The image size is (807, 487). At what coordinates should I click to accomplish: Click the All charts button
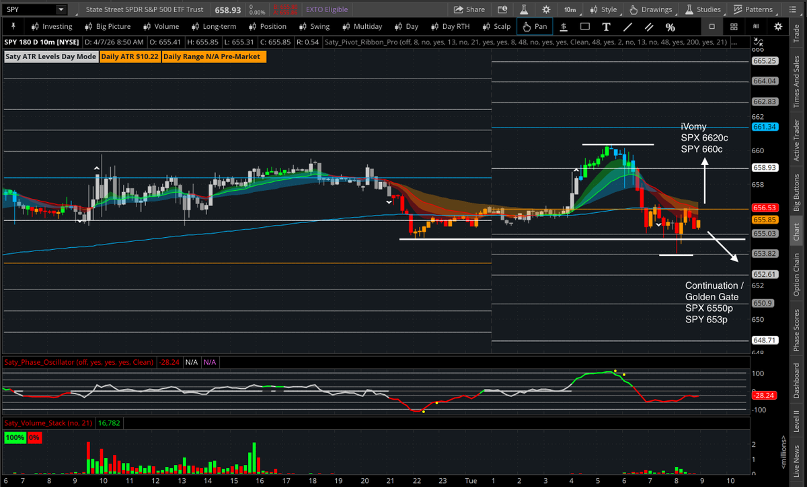[x=756, y=27]
